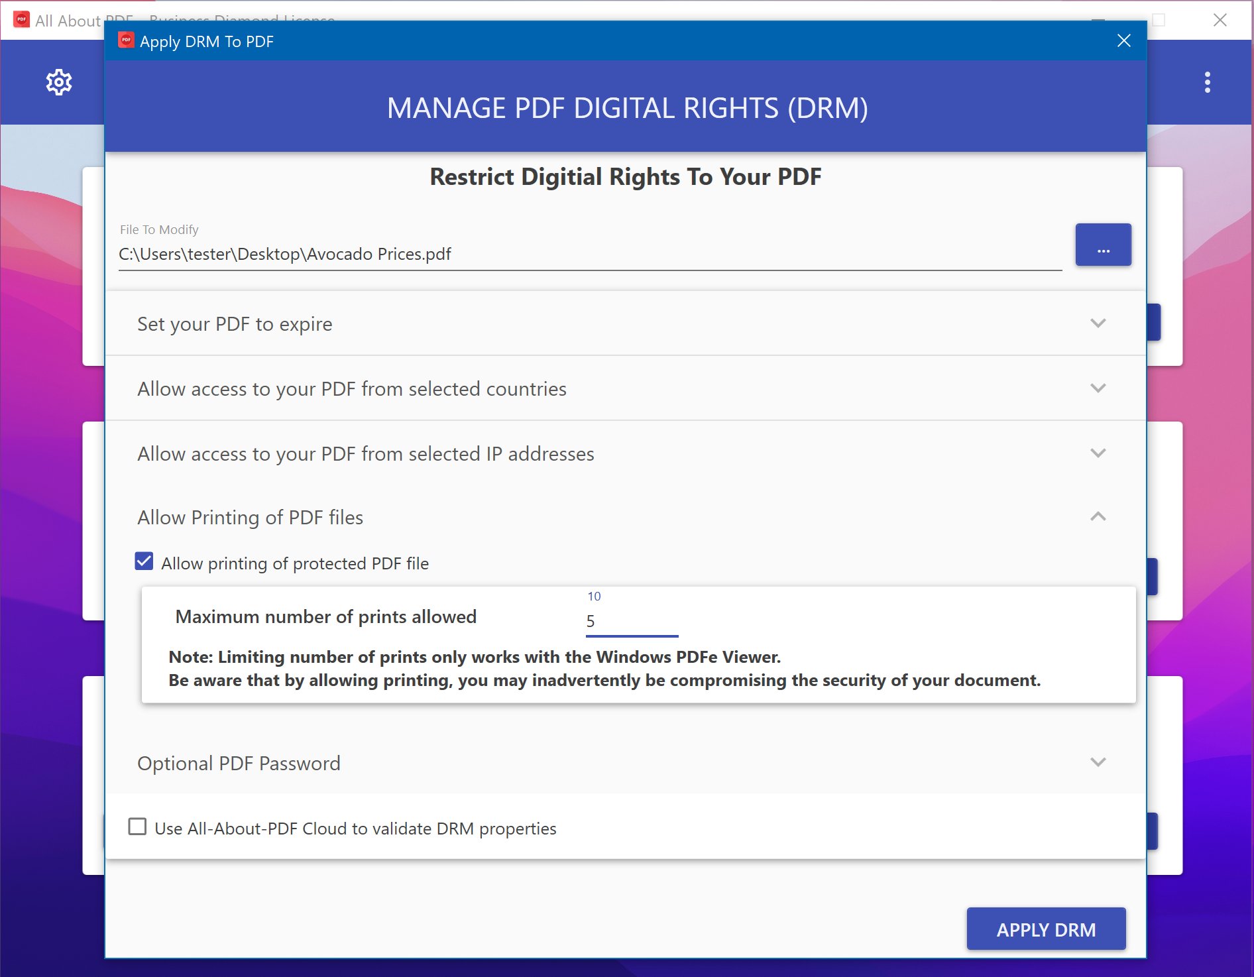Close the Apply DRM To PDF dialog
The image size is (1254, 977).
1123,41
